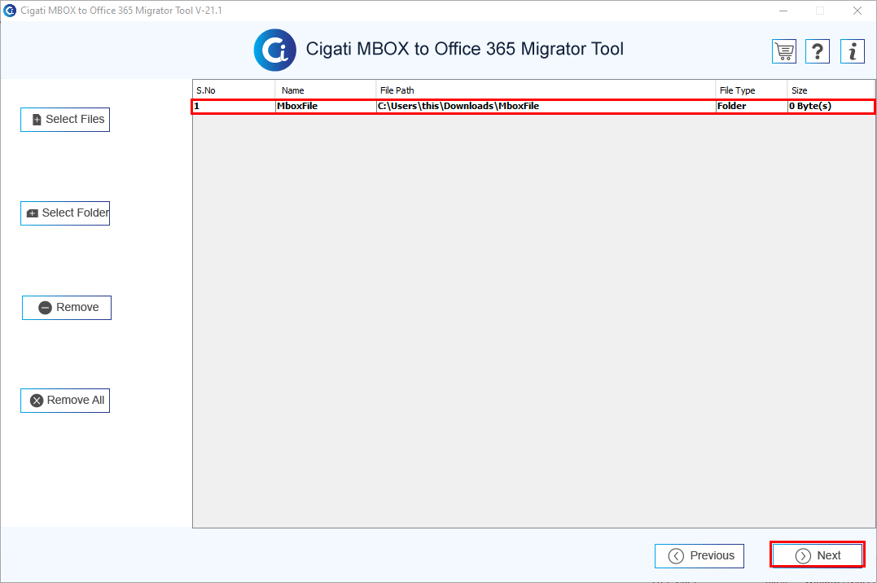Screen dimensions: 877x583
Task: Open the question mark help icon
Action: [818, 51]
